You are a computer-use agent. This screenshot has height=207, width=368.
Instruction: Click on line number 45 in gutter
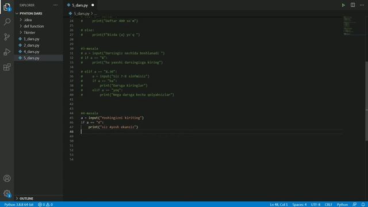pos(71,118)
